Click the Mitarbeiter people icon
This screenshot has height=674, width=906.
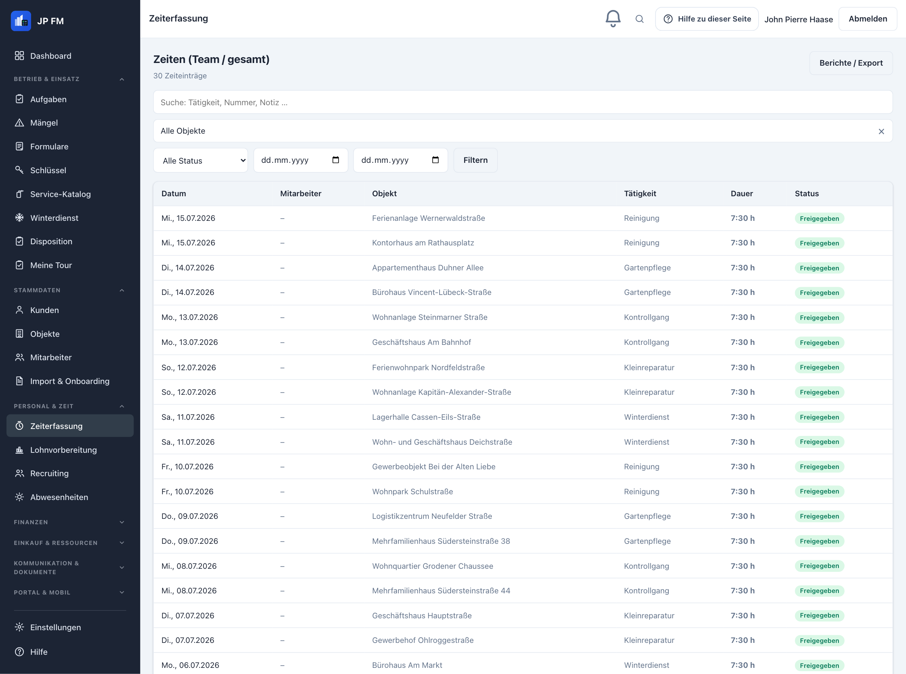coord(19,358)
